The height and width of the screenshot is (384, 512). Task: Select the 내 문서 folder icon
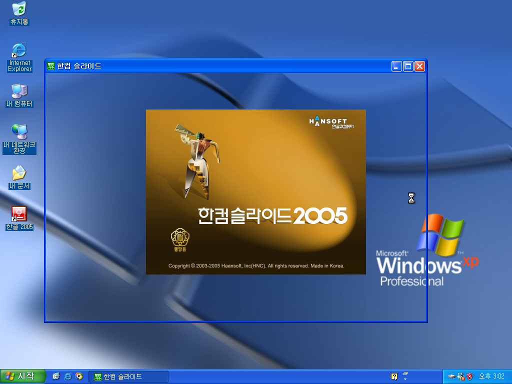[x=19, y=177]
